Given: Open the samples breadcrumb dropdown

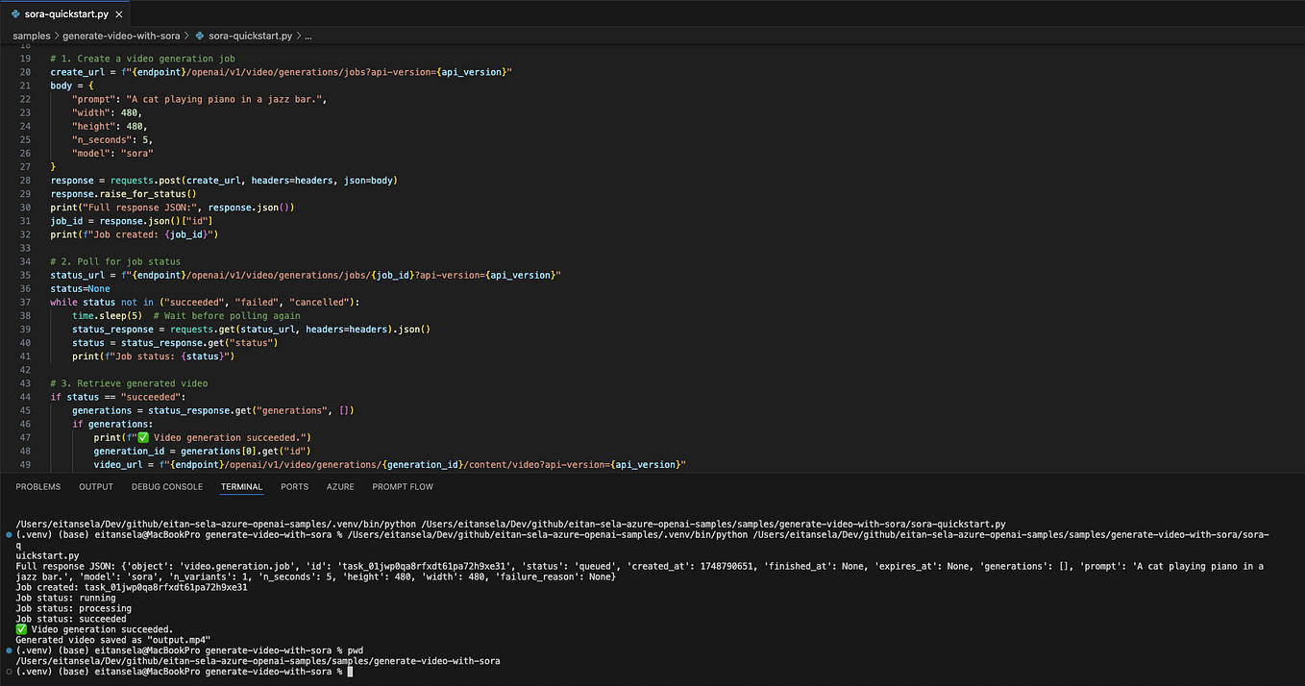Looking at the screenshot, I should click(31, 36).
